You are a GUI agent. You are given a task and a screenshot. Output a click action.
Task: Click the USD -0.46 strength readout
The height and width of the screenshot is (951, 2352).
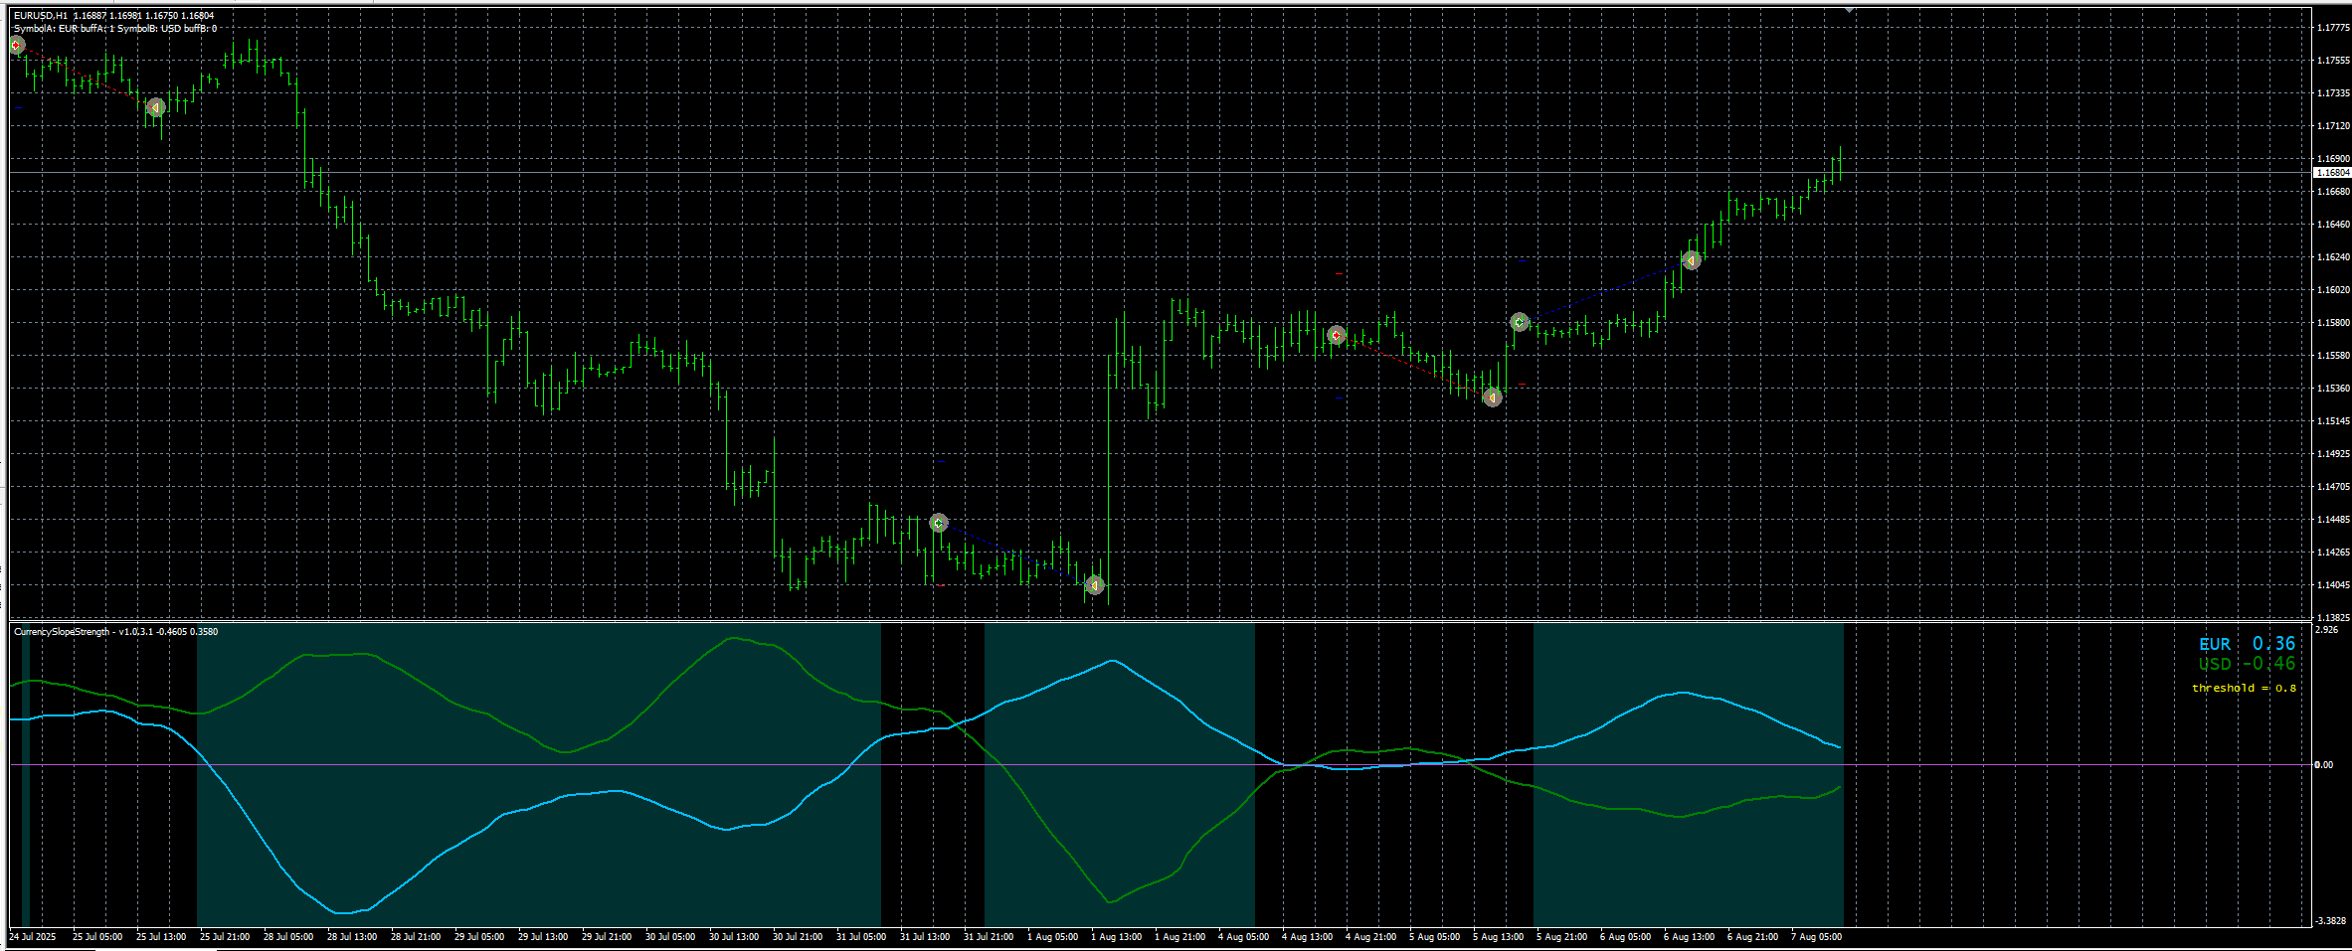(2247, 664)
